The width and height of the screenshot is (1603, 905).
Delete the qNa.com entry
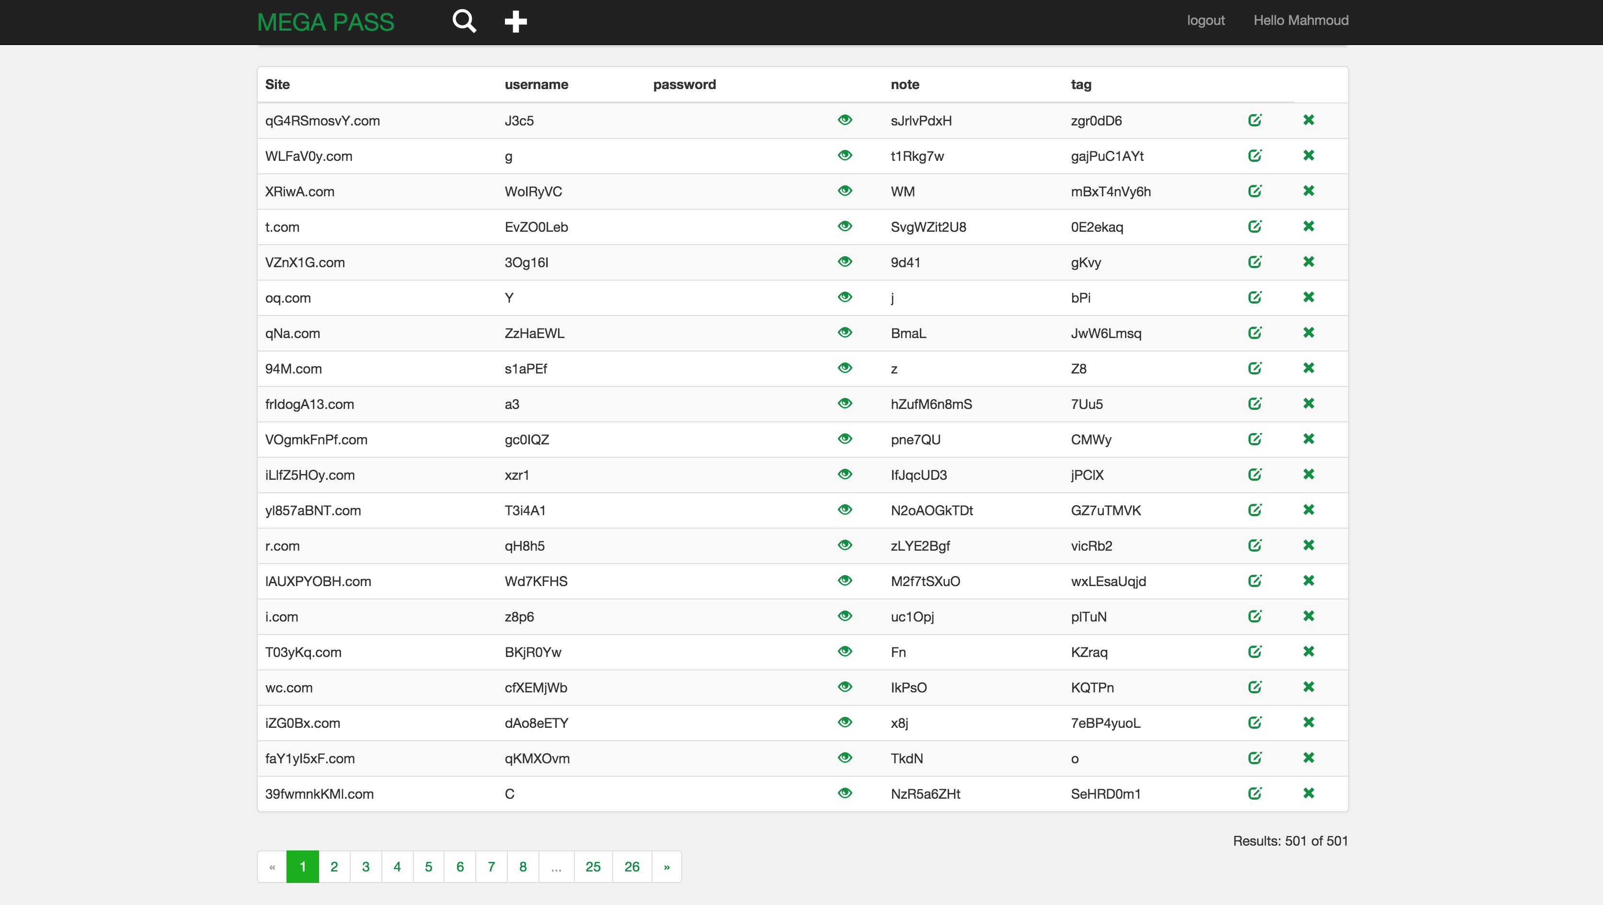tap(1309, 333)
